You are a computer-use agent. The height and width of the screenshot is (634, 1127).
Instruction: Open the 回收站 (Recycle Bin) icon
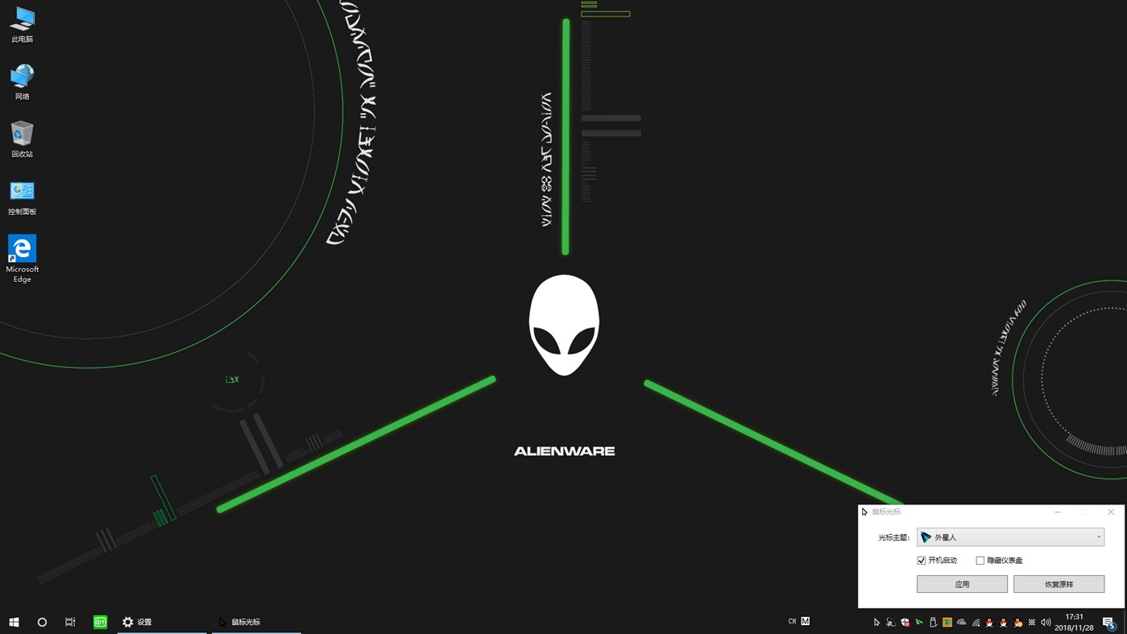point(22,139)
